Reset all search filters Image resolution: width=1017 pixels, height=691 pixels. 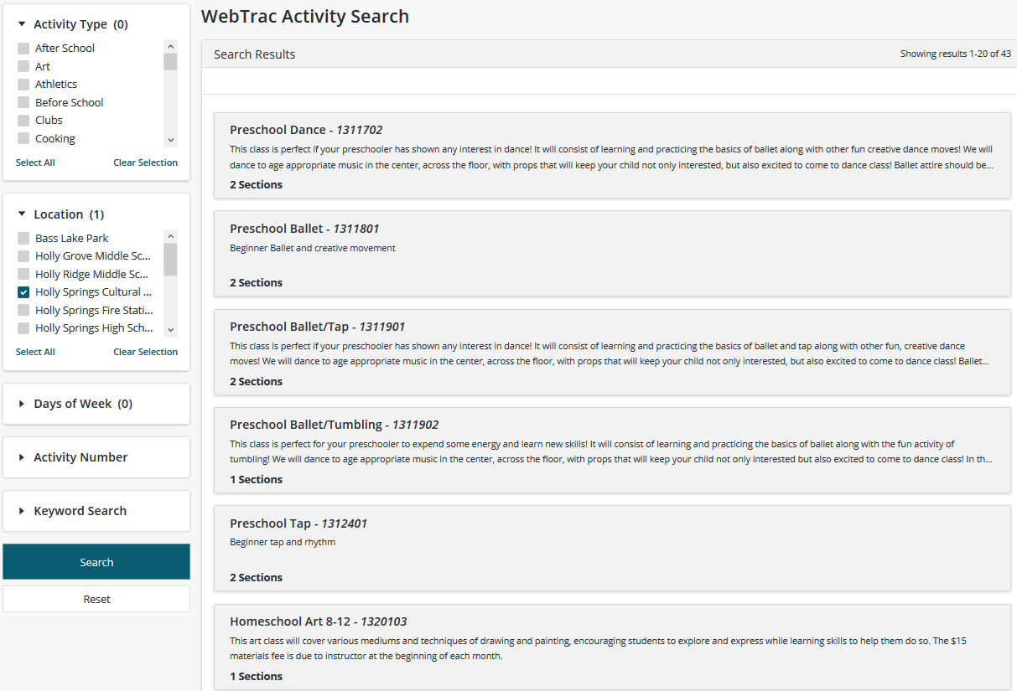pyautogui.click(x=96, y=598)
